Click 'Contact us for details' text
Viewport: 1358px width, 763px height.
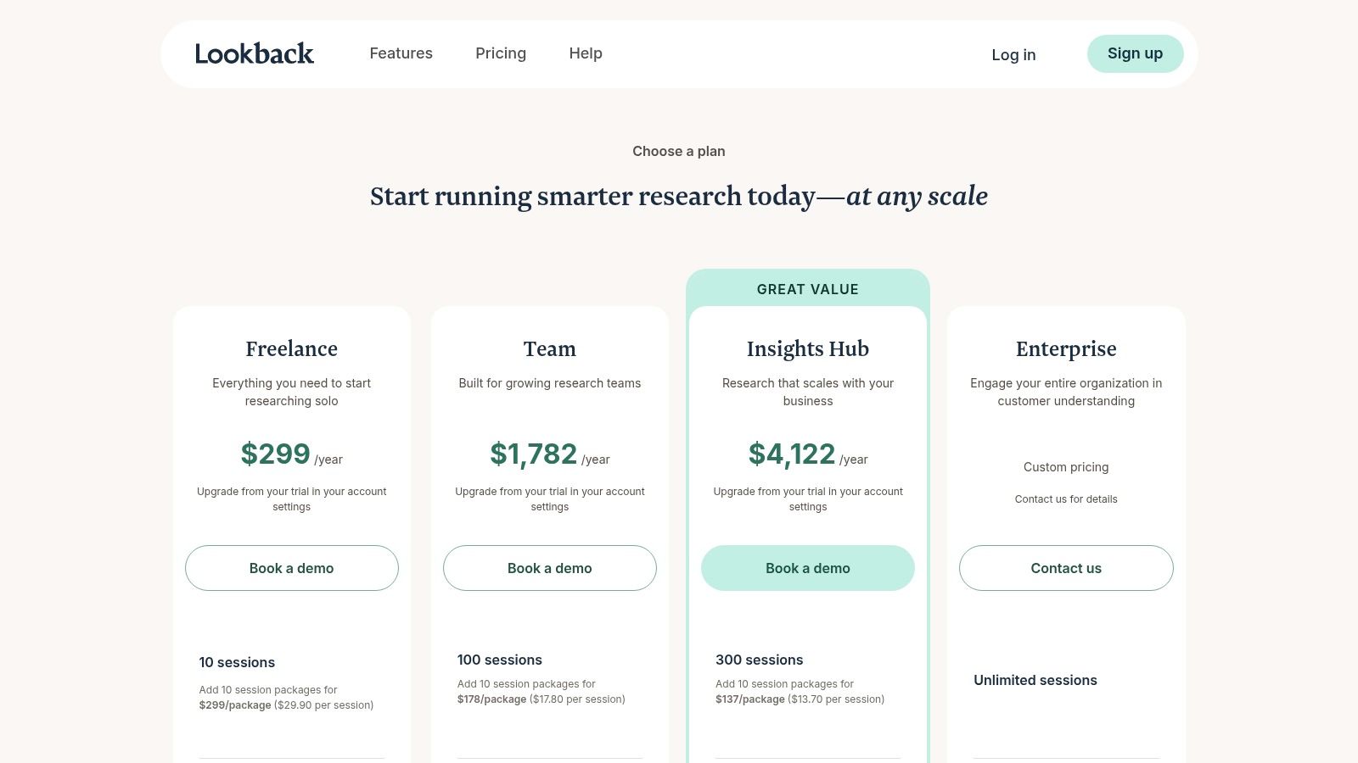tap(1066, 499)
